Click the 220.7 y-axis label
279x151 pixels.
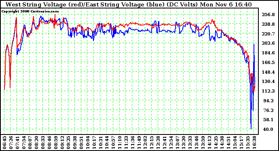click(268, 34)
